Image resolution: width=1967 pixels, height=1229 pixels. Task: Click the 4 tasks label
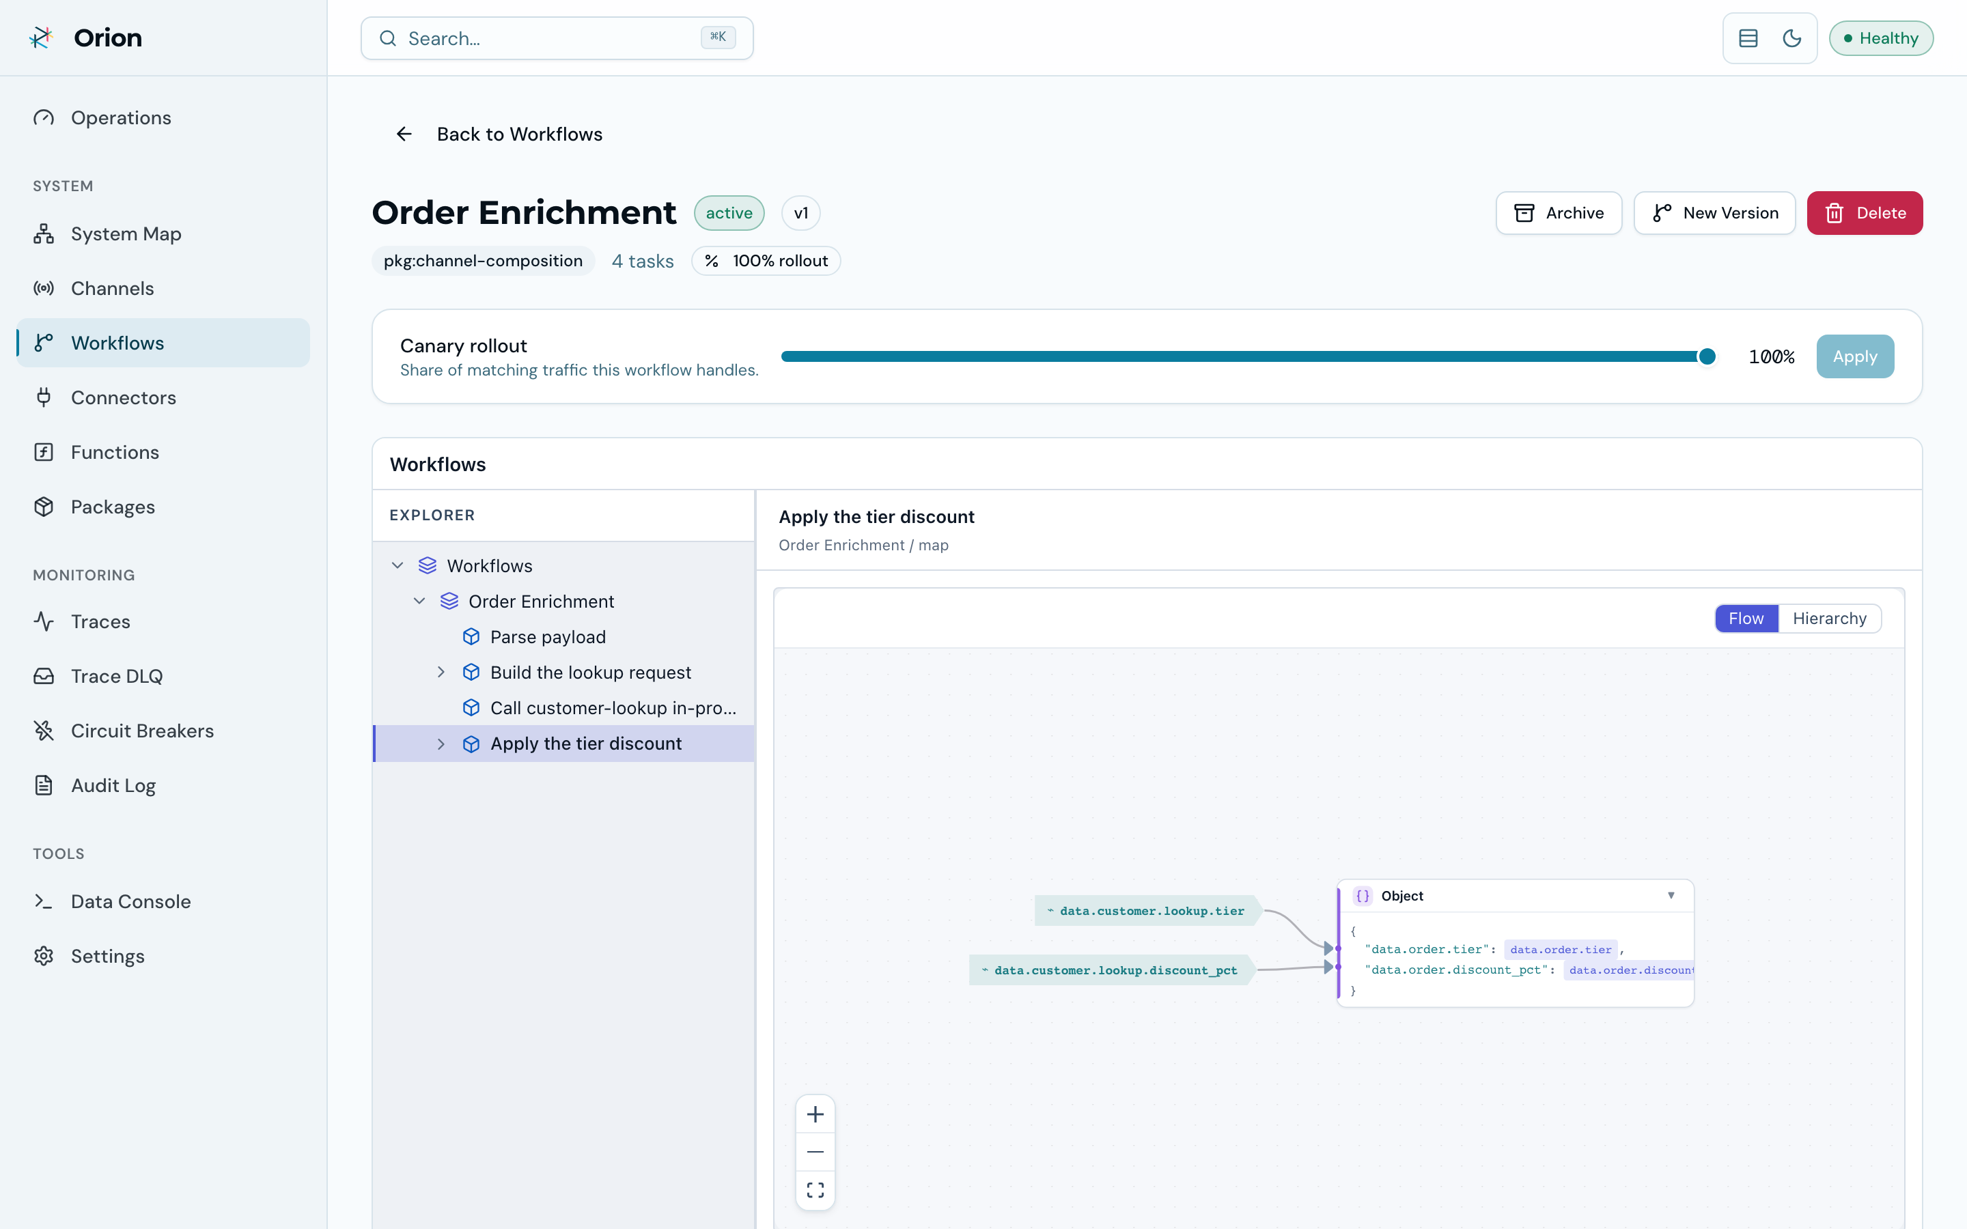[643, 261]
